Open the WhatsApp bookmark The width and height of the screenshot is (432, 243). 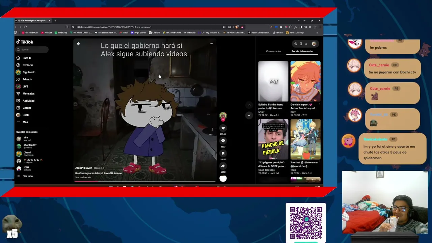pos(61,33)
